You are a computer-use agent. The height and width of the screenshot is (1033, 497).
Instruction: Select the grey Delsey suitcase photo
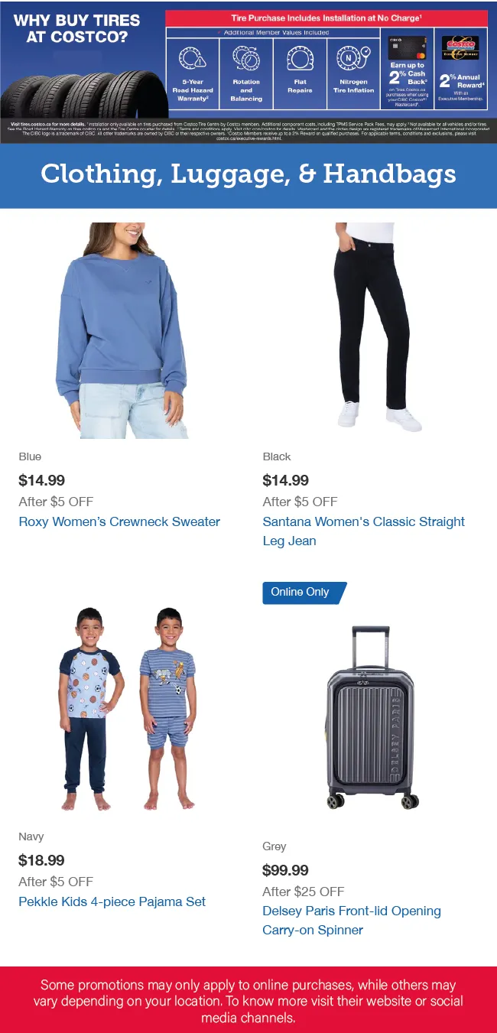pos(372,718)
